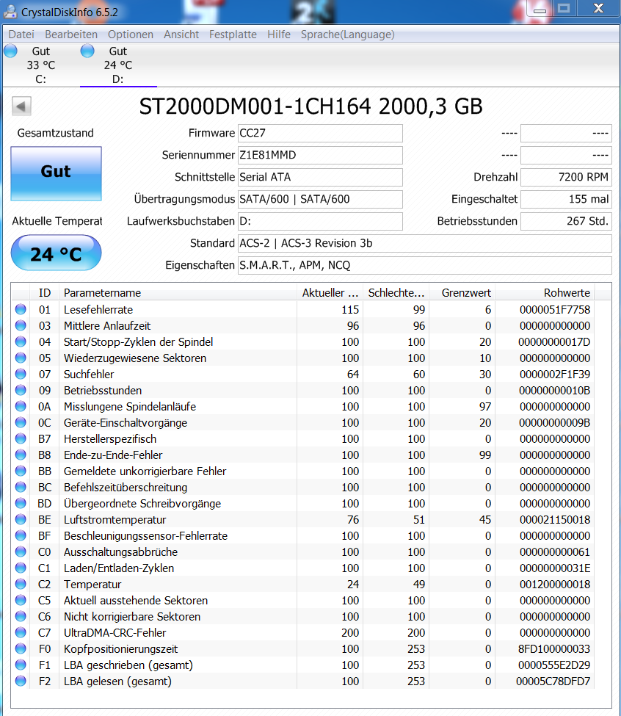621x716 pixels.
Task: Click the Gut health status button
Action: pos(56,173)
